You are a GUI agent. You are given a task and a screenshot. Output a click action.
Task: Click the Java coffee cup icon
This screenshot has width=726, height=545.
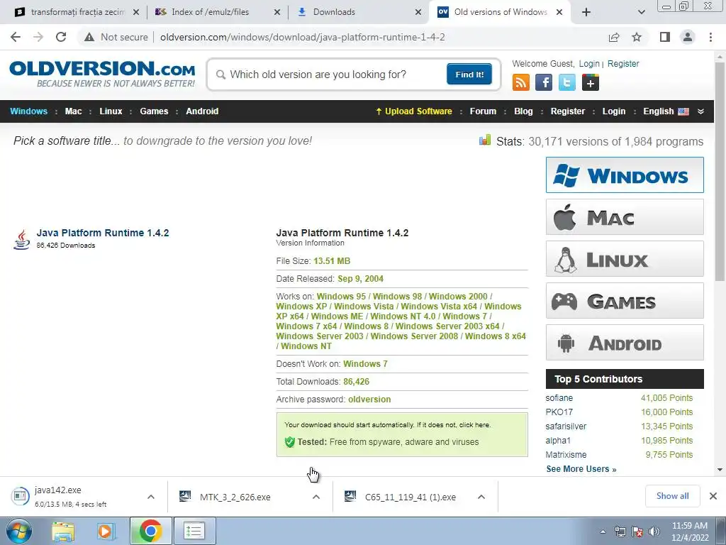[21, 239]
